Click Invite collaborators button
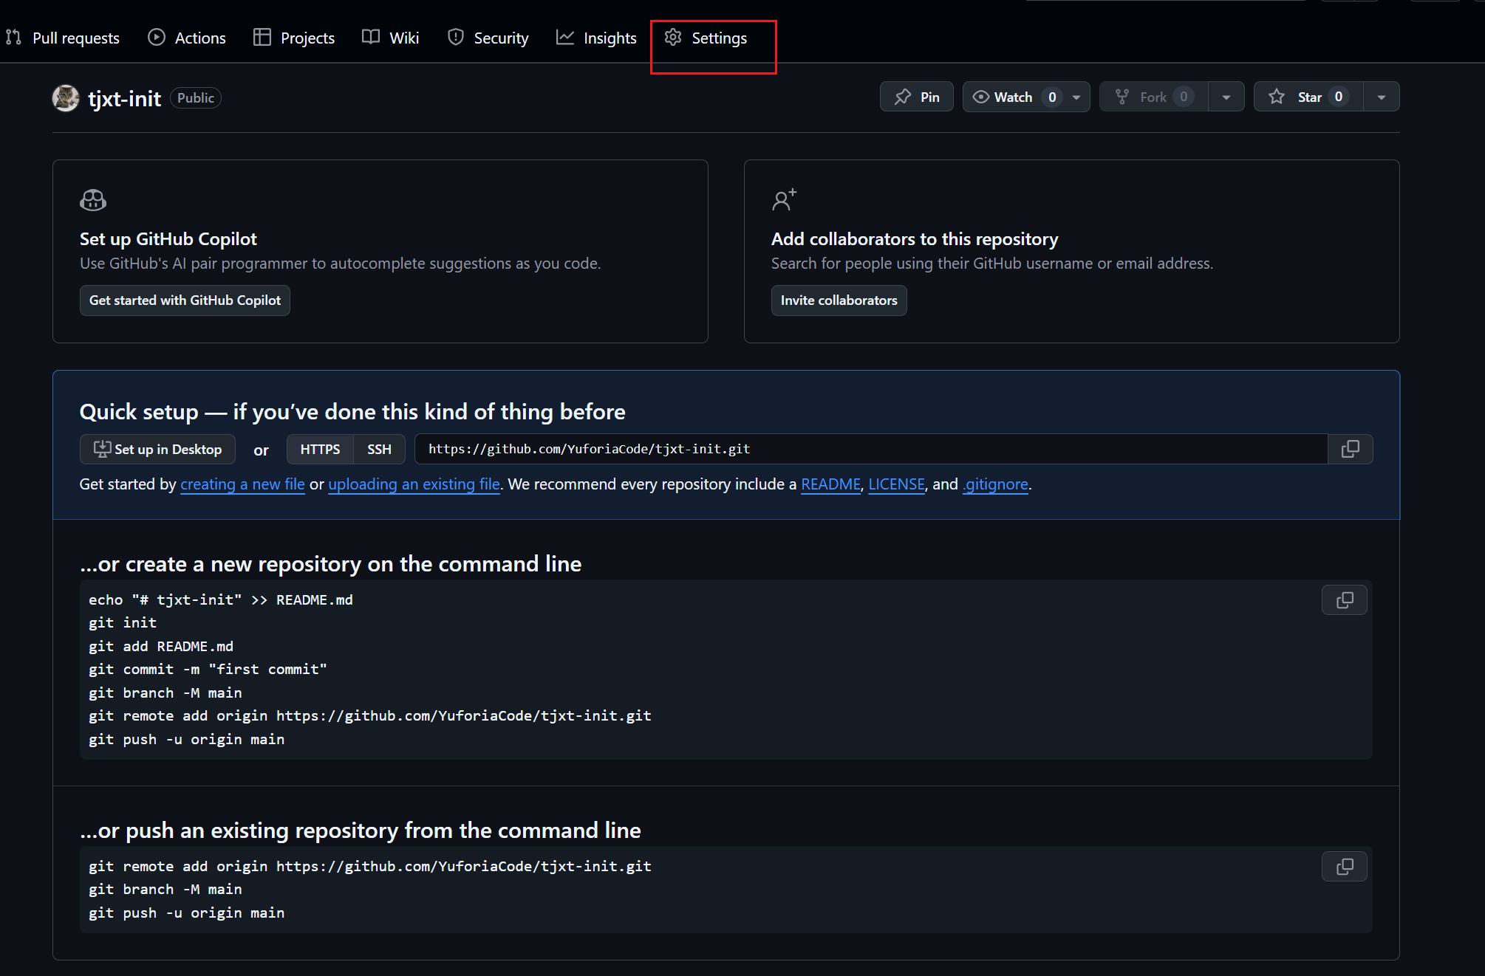 click(x=839, y=300)
